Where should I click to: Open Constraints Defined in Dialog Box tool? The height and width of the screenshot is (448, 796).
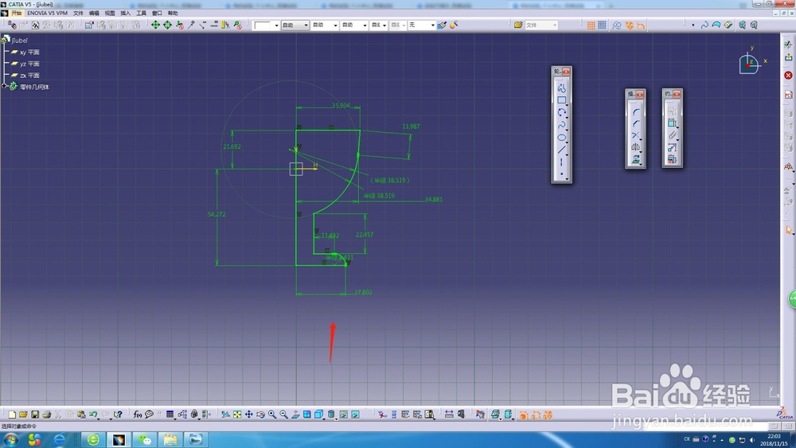(x=672, y=111)
